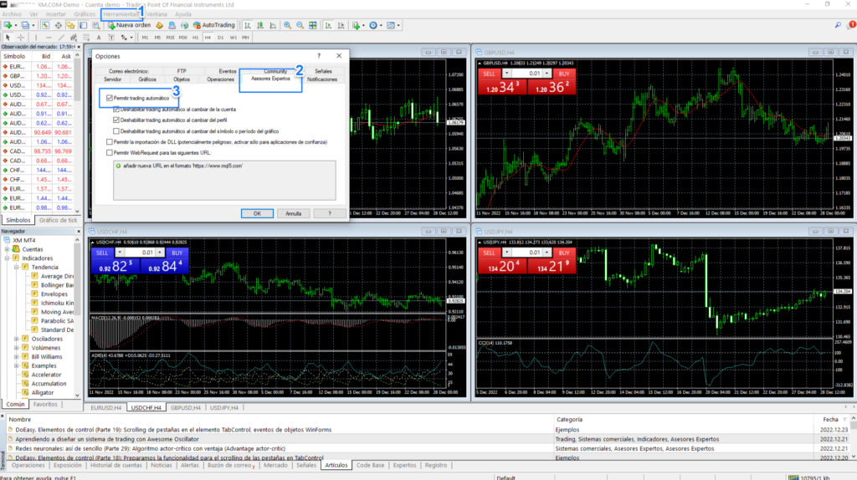The height and width of the screenshot is (480, 857).
Task: Switch to the Favoritos navigator tab
Action: [45, 405]
